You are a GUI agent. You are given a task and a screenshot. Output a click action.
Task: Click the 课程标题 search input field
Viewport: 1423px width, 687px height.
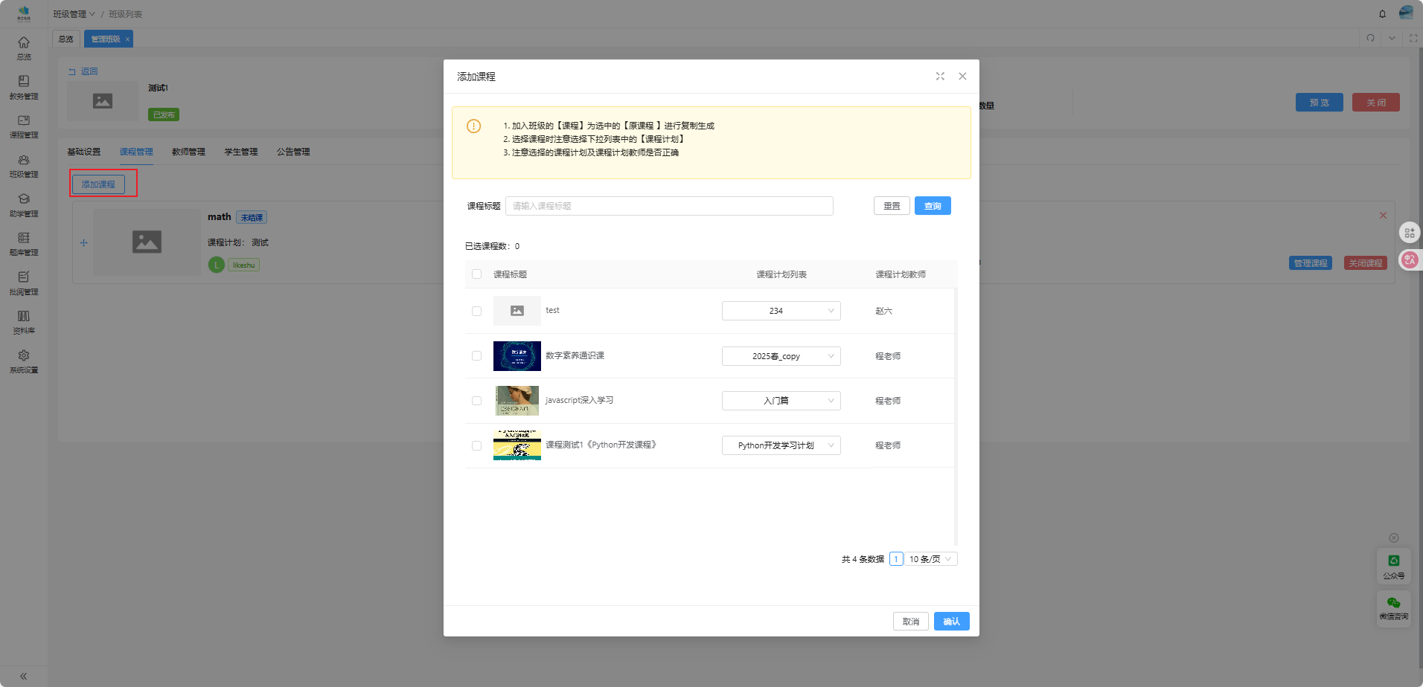[668, 206]
